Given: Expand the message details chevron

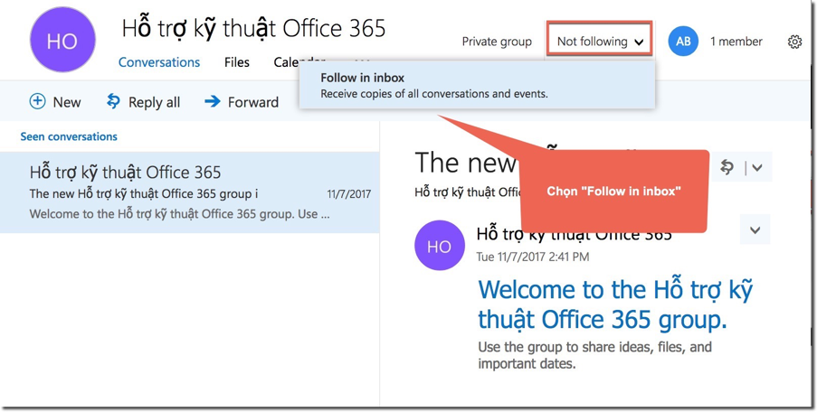Looking at the screenshot, I should (x=755, y=230).
